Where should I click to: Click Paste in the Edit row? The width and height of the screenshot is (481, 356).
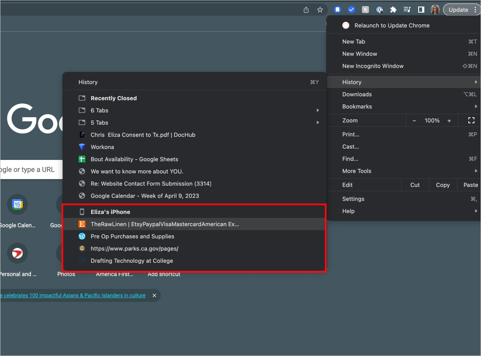(x=470, y=185)
